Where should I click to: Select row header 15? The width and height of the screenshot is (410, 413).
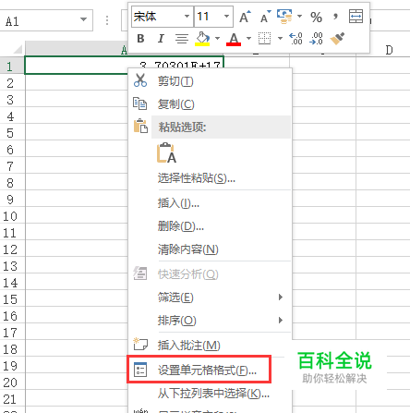tap(12, 299)
